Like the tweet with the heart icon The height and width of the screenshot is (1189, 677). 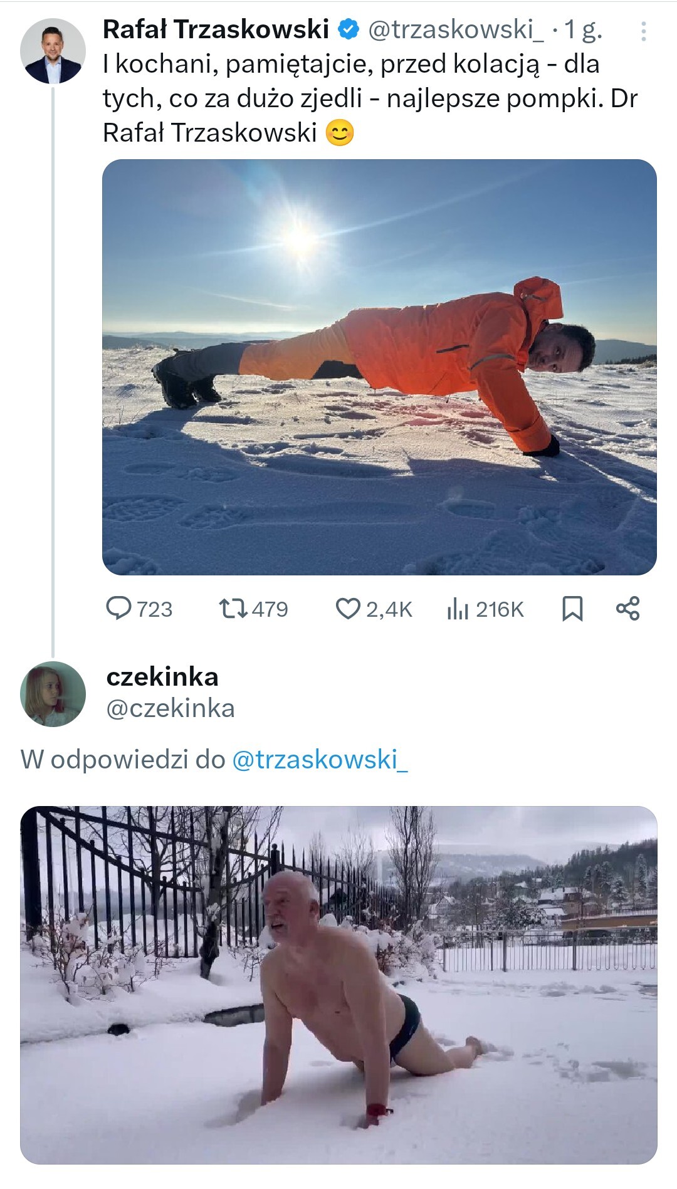(348, 609)
